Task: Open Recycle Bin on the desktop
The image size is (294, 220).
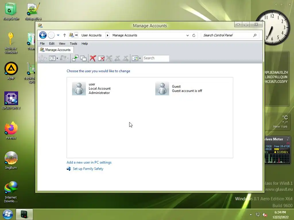Action: coord(11,11)
